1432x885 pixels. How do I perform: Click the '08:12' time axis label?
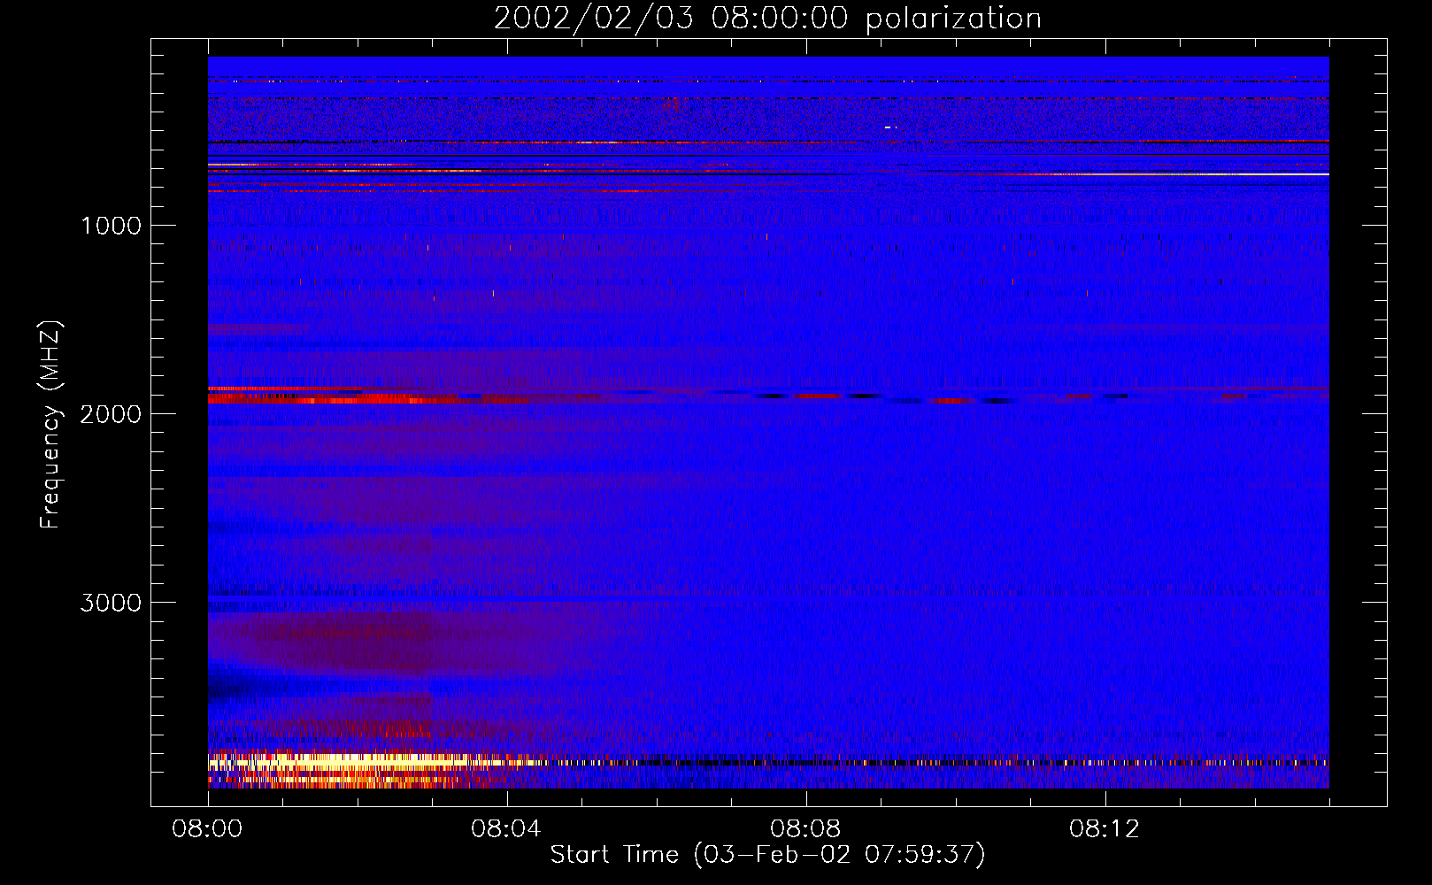point(1105,829)
